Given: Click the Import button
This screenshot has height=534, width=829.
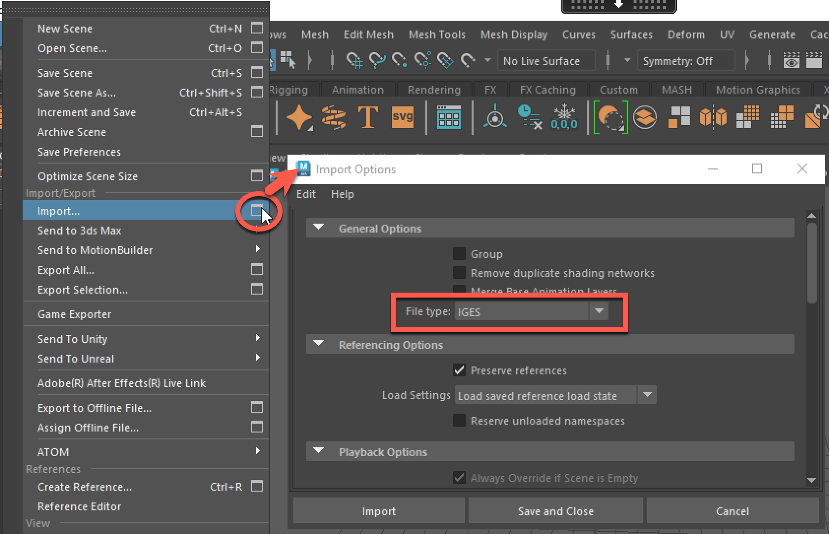Looking at the screenshot, I should pyautogui.click(x=379, y=511).
